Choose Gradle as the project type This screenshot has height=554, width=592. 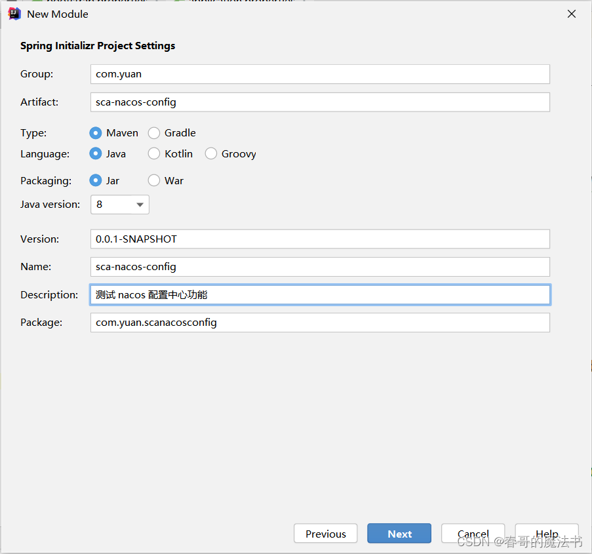[x=154, y=133]
